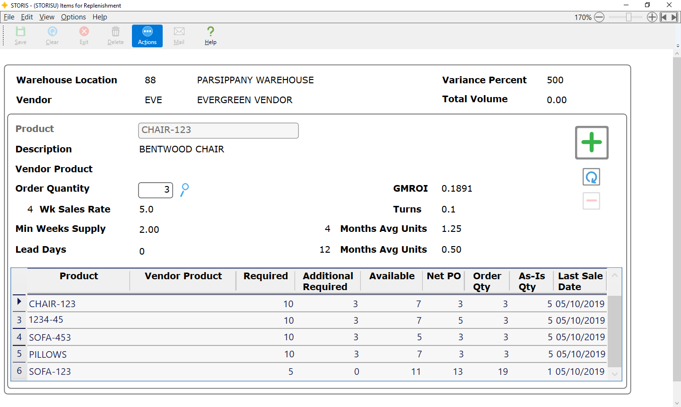Click the Last Sale Date column header
The width and height of the screenshot is (681, 407).
click(580, 281)
